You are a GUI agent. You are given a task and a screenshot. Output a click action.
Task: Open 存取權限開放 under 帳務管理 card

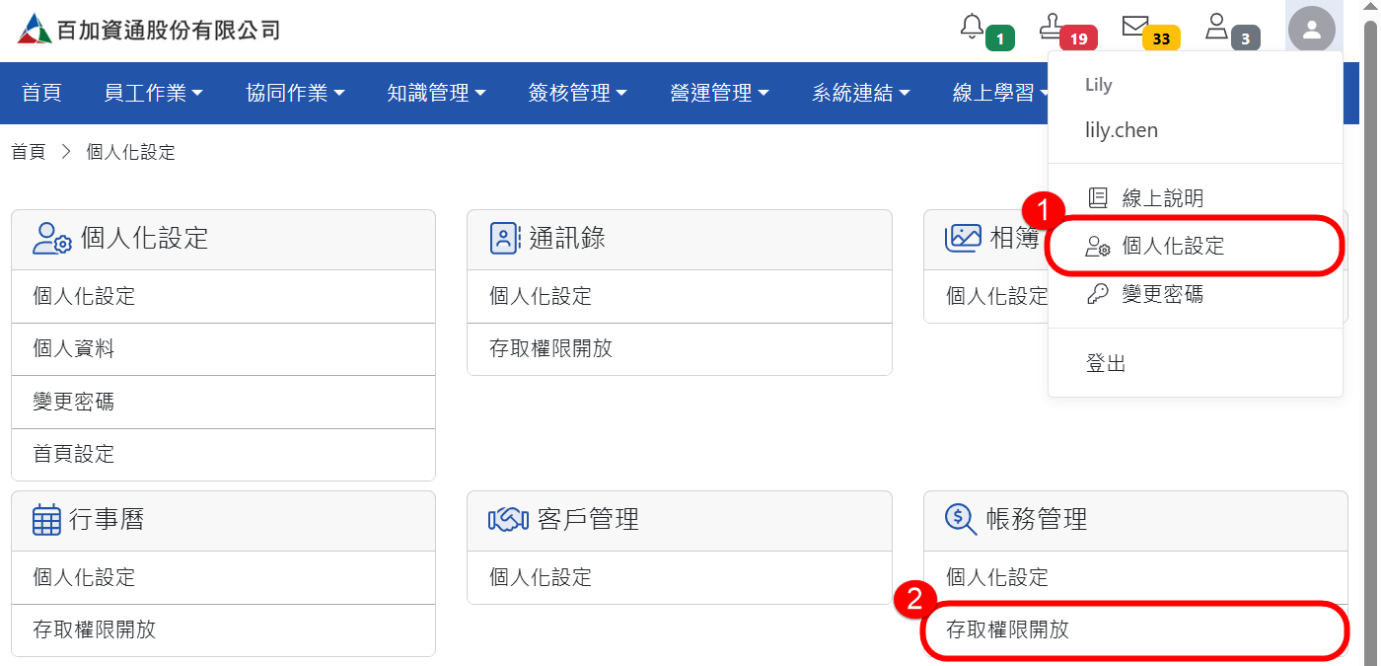click(1135, 630)
